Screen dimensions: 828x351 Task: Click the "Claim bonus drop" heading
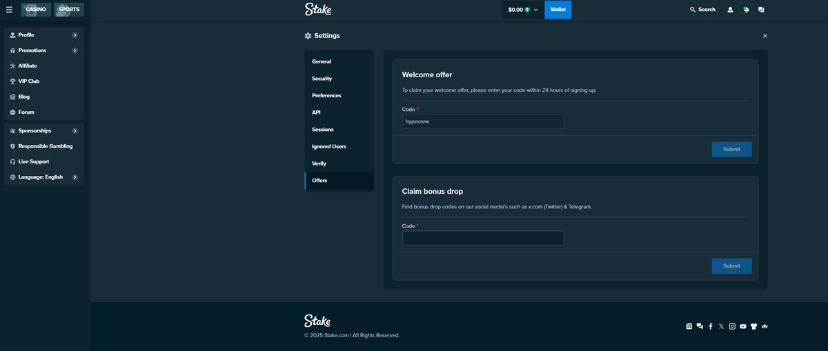pyautogui.click(x=433, y=191)
